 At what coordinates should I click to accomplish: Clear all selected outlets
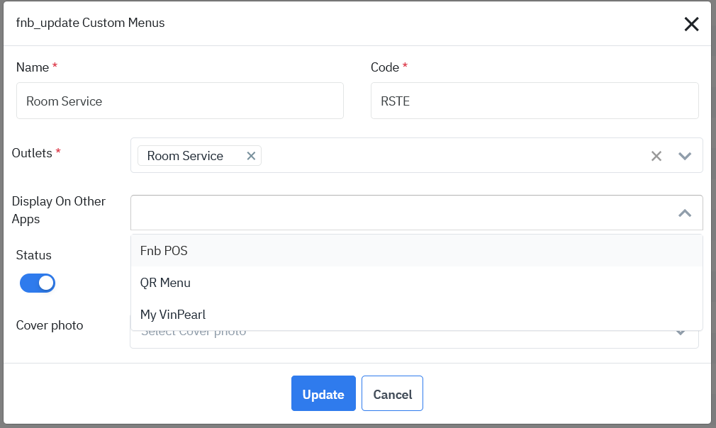coord(656,156)
